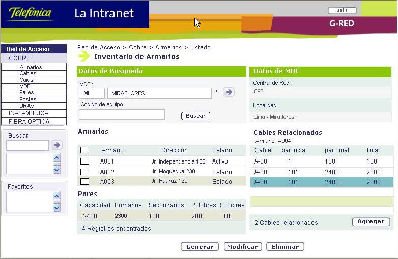Viewport: 398px width, 259px height.
Task: Collapse the COBRE section in sidebar
Action: (19, 58)
